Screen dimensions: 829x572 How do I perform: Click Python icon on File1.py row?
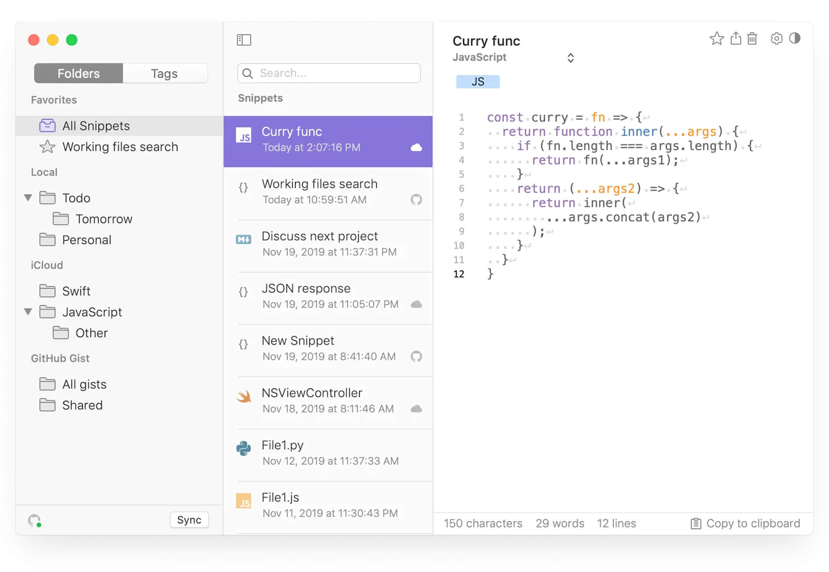pos(243,448)
